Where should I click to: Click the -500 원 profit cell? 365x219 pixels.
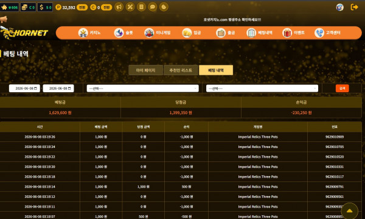point(187,217)
